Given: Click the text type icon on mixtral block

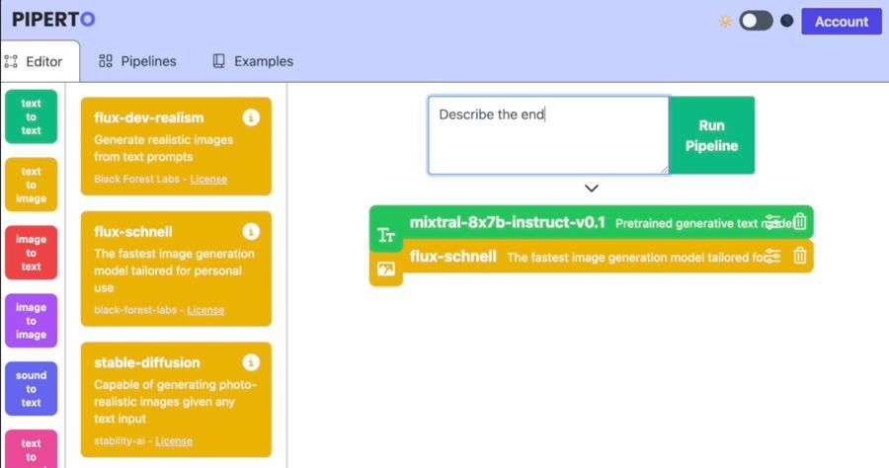Looking at the screenshot, I should (x=386, y=235).
